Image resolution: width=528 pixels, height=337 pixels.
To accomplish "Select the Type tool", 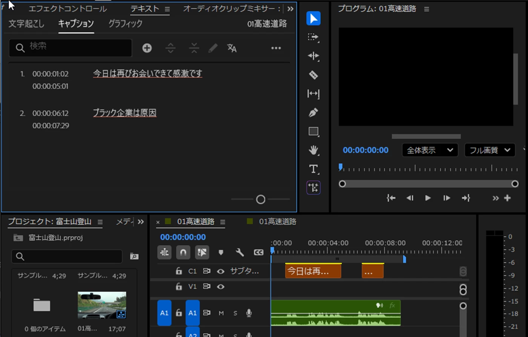I will click(313, 169).
